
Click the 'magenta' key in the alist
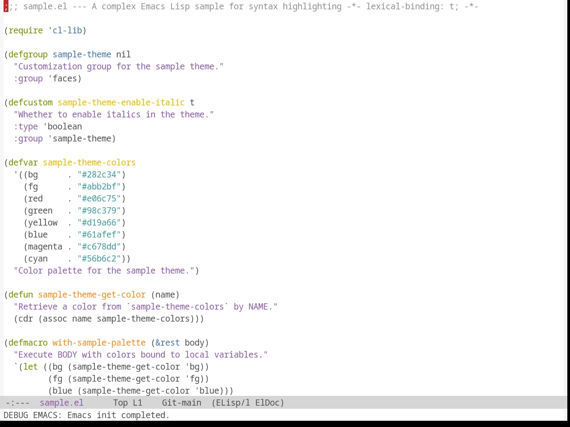45,246
